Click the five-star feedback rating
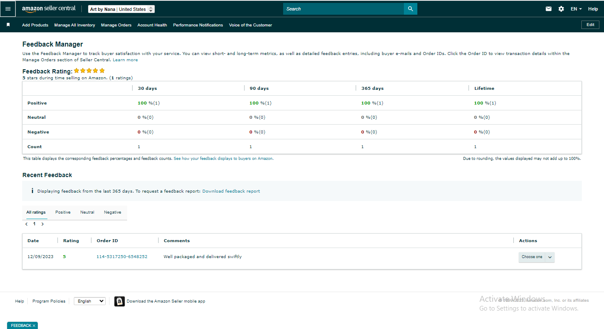This screenshot has width=604, height=329. (x=89, y=71)
